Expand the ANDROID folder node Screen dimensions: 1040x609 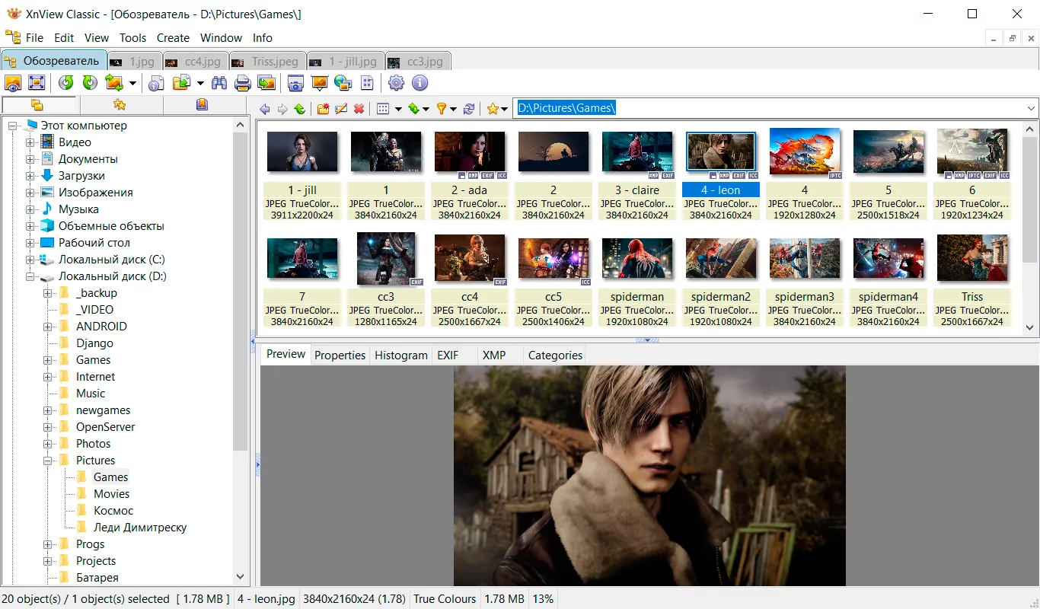(48, 327)
